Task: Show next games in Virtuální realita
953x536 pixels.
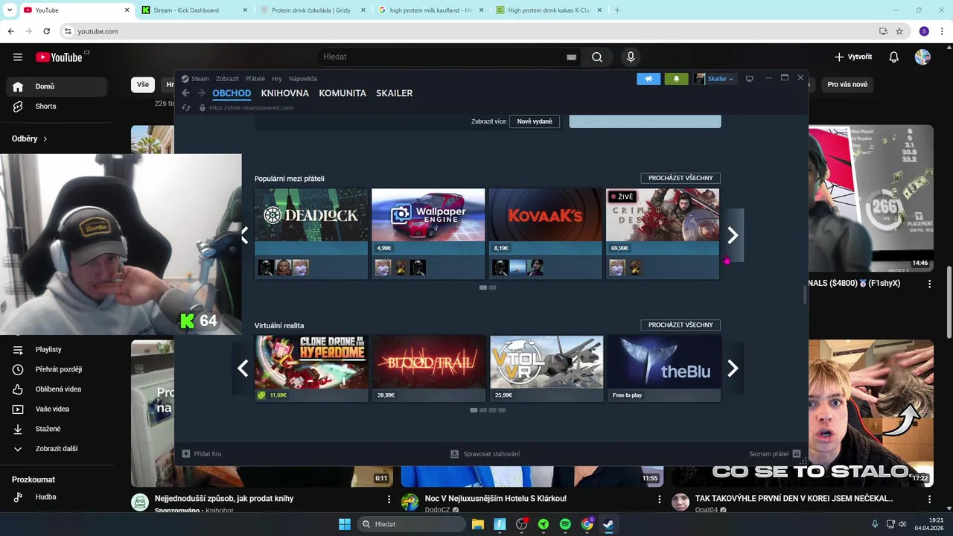Action: click(733, 368)
